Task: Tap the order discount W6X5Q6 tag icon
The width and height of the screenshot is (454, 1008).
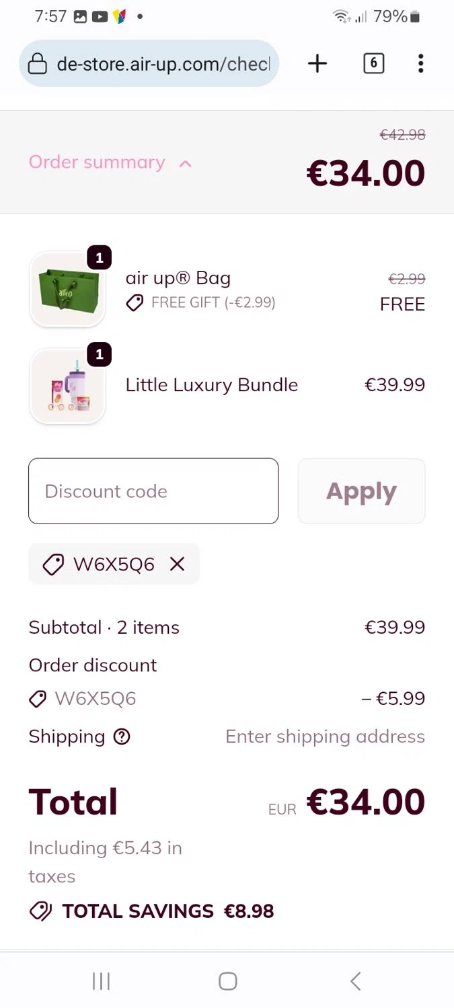Action: click(x=38, y=699)
